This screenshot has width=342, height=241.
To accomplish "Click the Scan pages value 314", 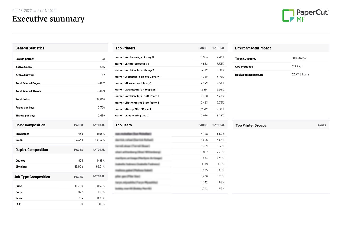I will [x=81, y=198].
